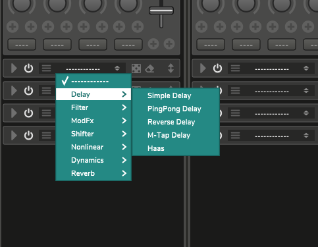
Task: Choose PingPong Delay from the submenu
Action: [x=176, y=109]
